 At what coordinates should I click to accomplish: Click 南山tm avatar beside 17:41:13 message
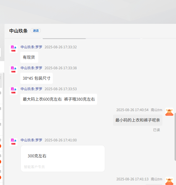tap(169, 181)
